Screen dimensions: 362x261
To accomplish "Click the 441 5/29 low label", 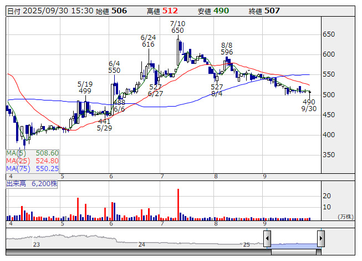I will tap(104, 124).
